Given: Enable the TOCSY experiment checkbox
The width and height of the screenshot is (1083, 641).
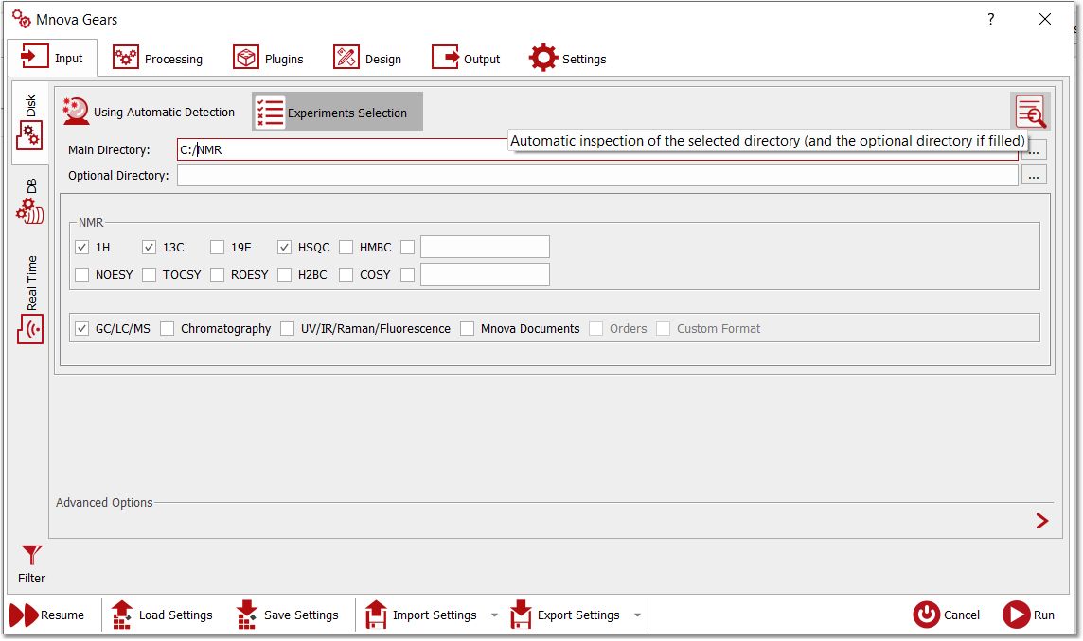Looking at the screenshot, I should (150, 274).
